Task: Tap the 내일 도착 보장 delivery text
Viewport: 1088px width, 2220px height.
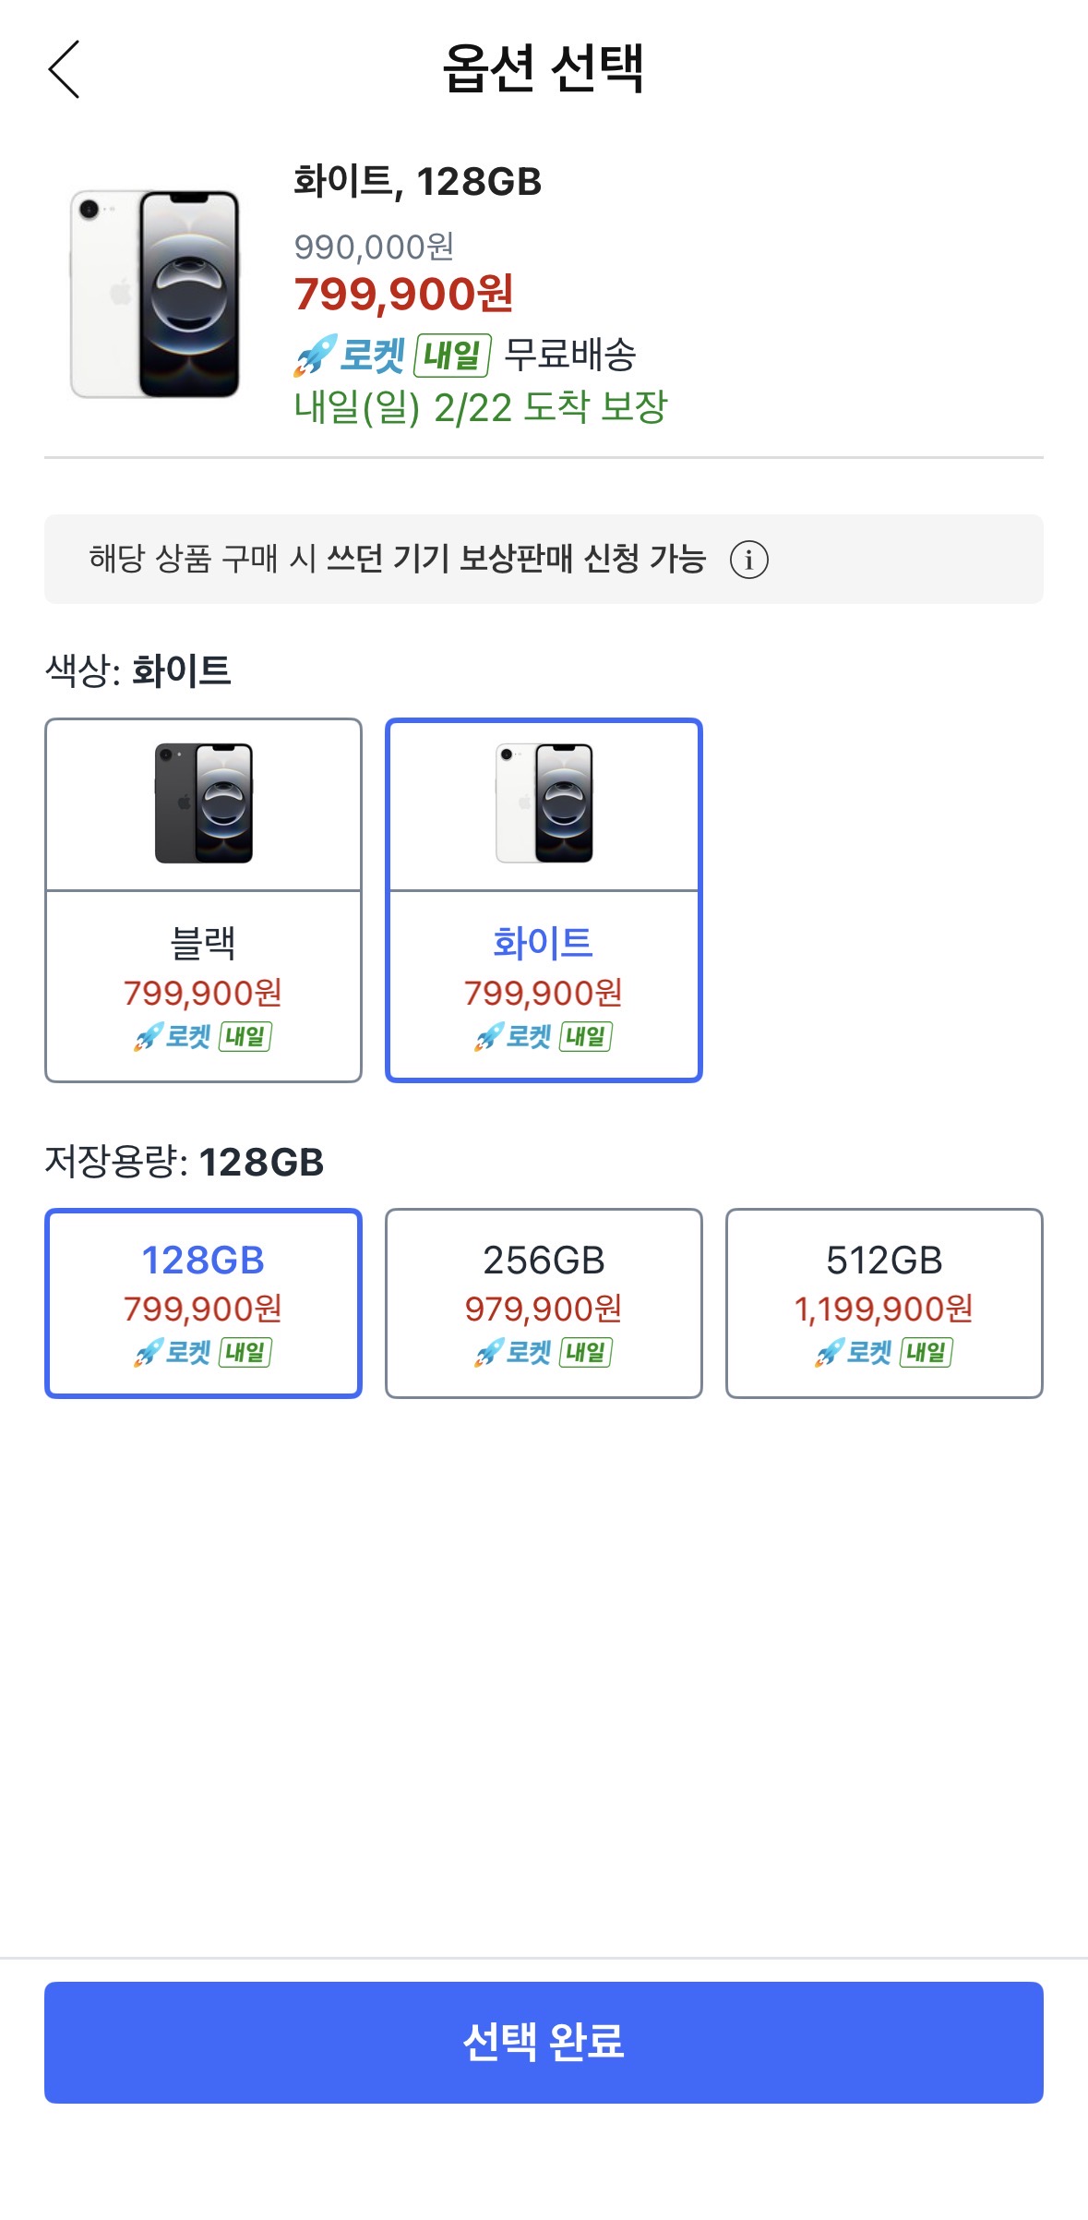Action: [480, 407]
